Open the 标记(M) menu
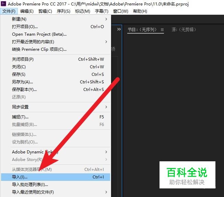Image resolution: width=224 pixels, height=197 pixels. click(x=83, y=11)
